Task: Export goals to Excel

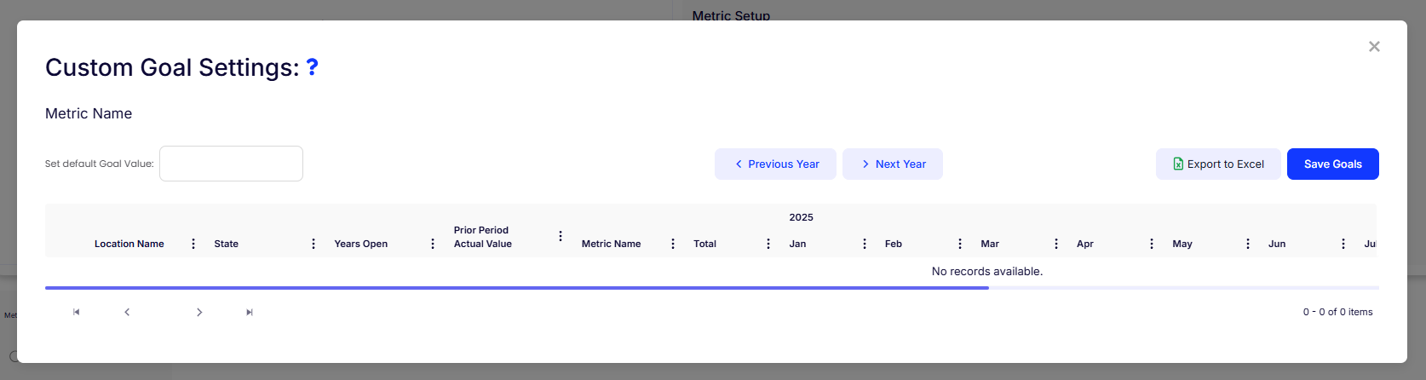Action: (1217, 164)
